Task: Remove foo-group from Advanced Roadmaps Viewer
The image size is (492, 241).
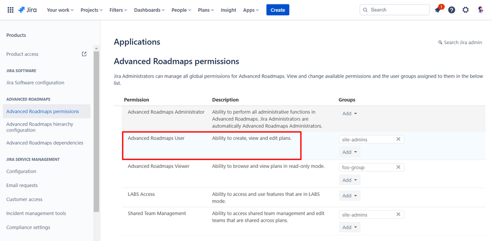Action: coord(398,167)
